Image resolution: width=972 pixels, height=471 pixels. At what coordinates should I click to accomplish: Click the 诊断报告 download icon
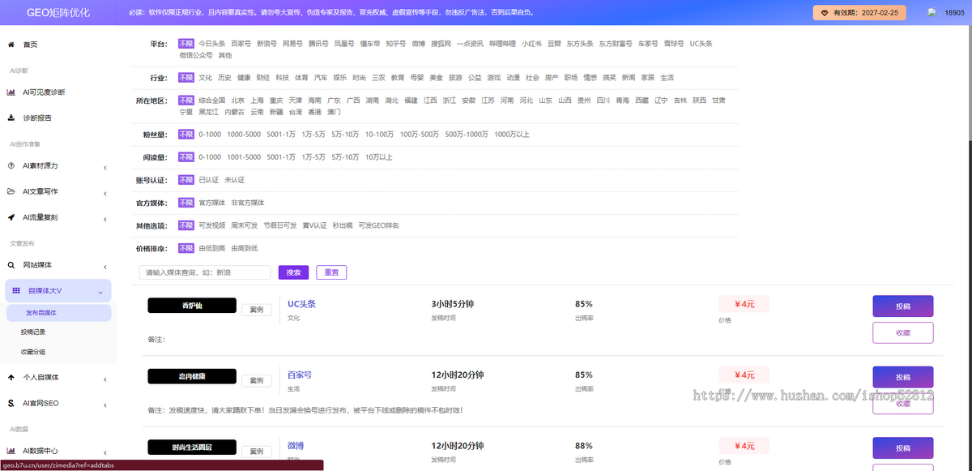click(x=11, y=118)
